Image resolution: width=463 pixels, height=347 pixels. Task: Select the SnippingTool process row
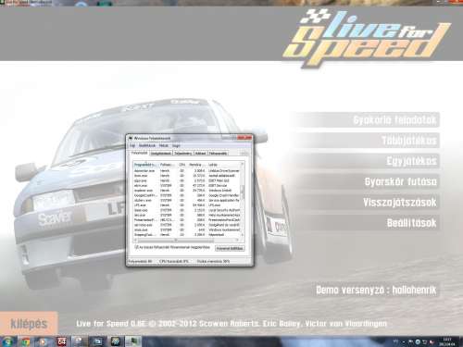(x=187, y=235)
